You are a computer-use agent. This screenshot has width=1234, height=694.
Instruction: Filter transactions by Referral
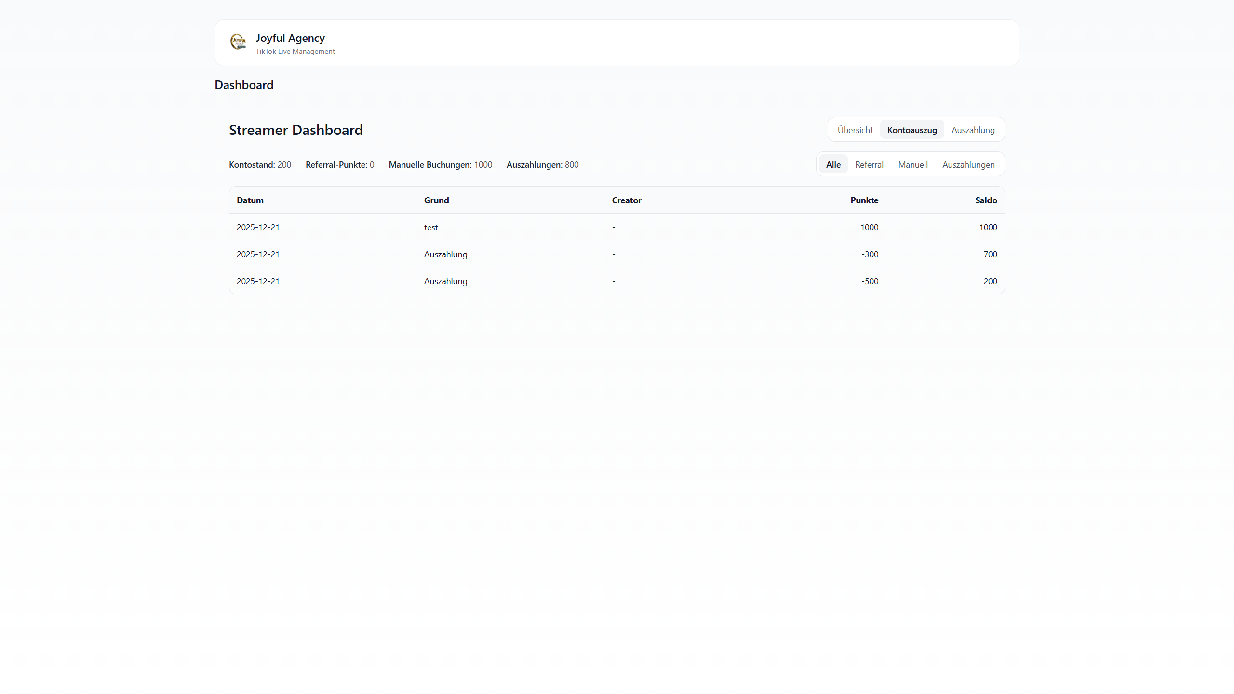pyautogui.click(x=869, y=164)
